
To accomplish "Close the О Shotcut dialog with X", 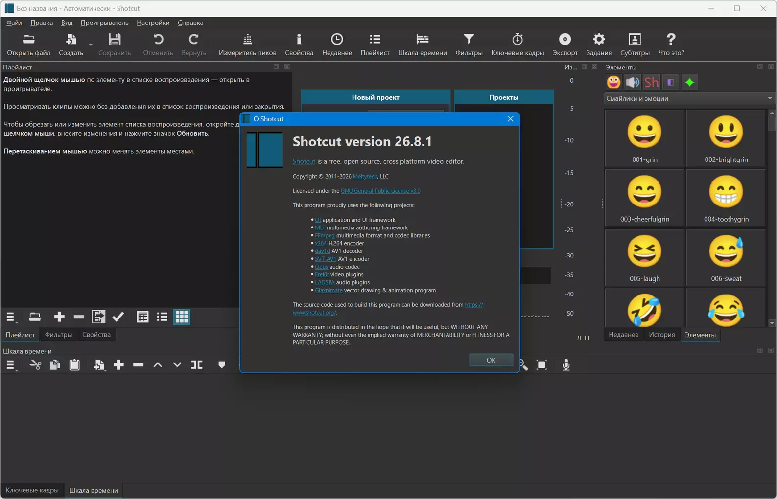I will point(510,119).
